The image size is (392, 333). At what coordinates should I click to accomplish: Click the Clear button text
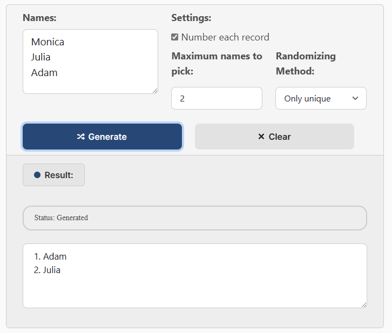(280, 137)
